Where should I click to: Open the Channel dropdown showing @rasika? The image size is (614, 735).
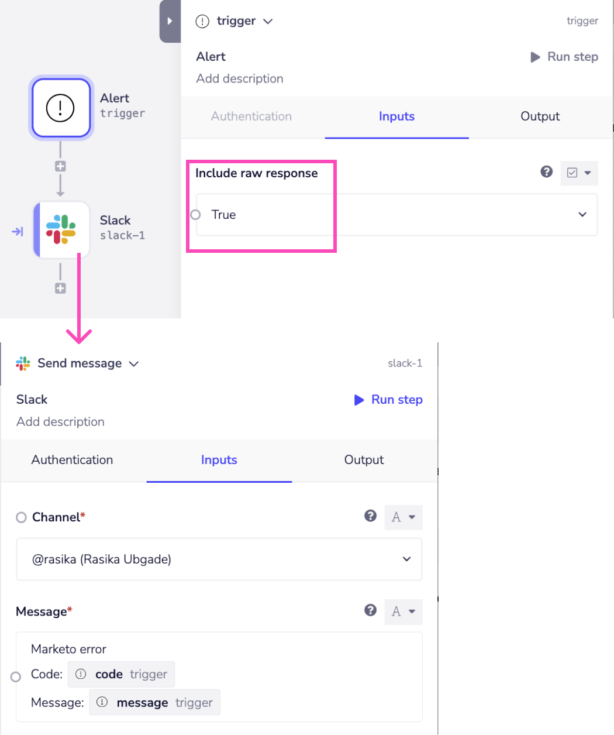[x=406, y=559]
